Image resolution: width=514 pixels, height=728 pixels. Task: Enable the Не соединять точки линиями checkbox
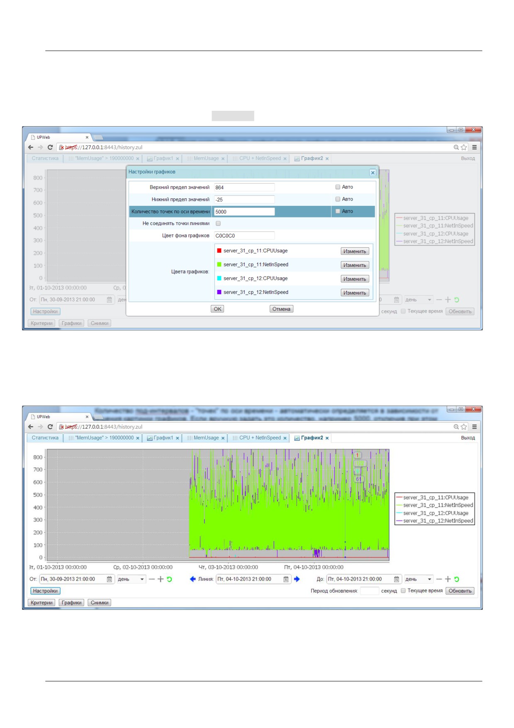[x=218, y=223]
